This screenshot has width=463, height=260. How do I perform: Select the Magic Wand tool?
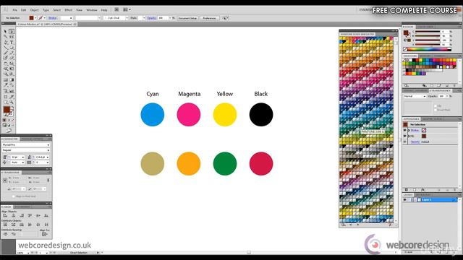[5, 37]
